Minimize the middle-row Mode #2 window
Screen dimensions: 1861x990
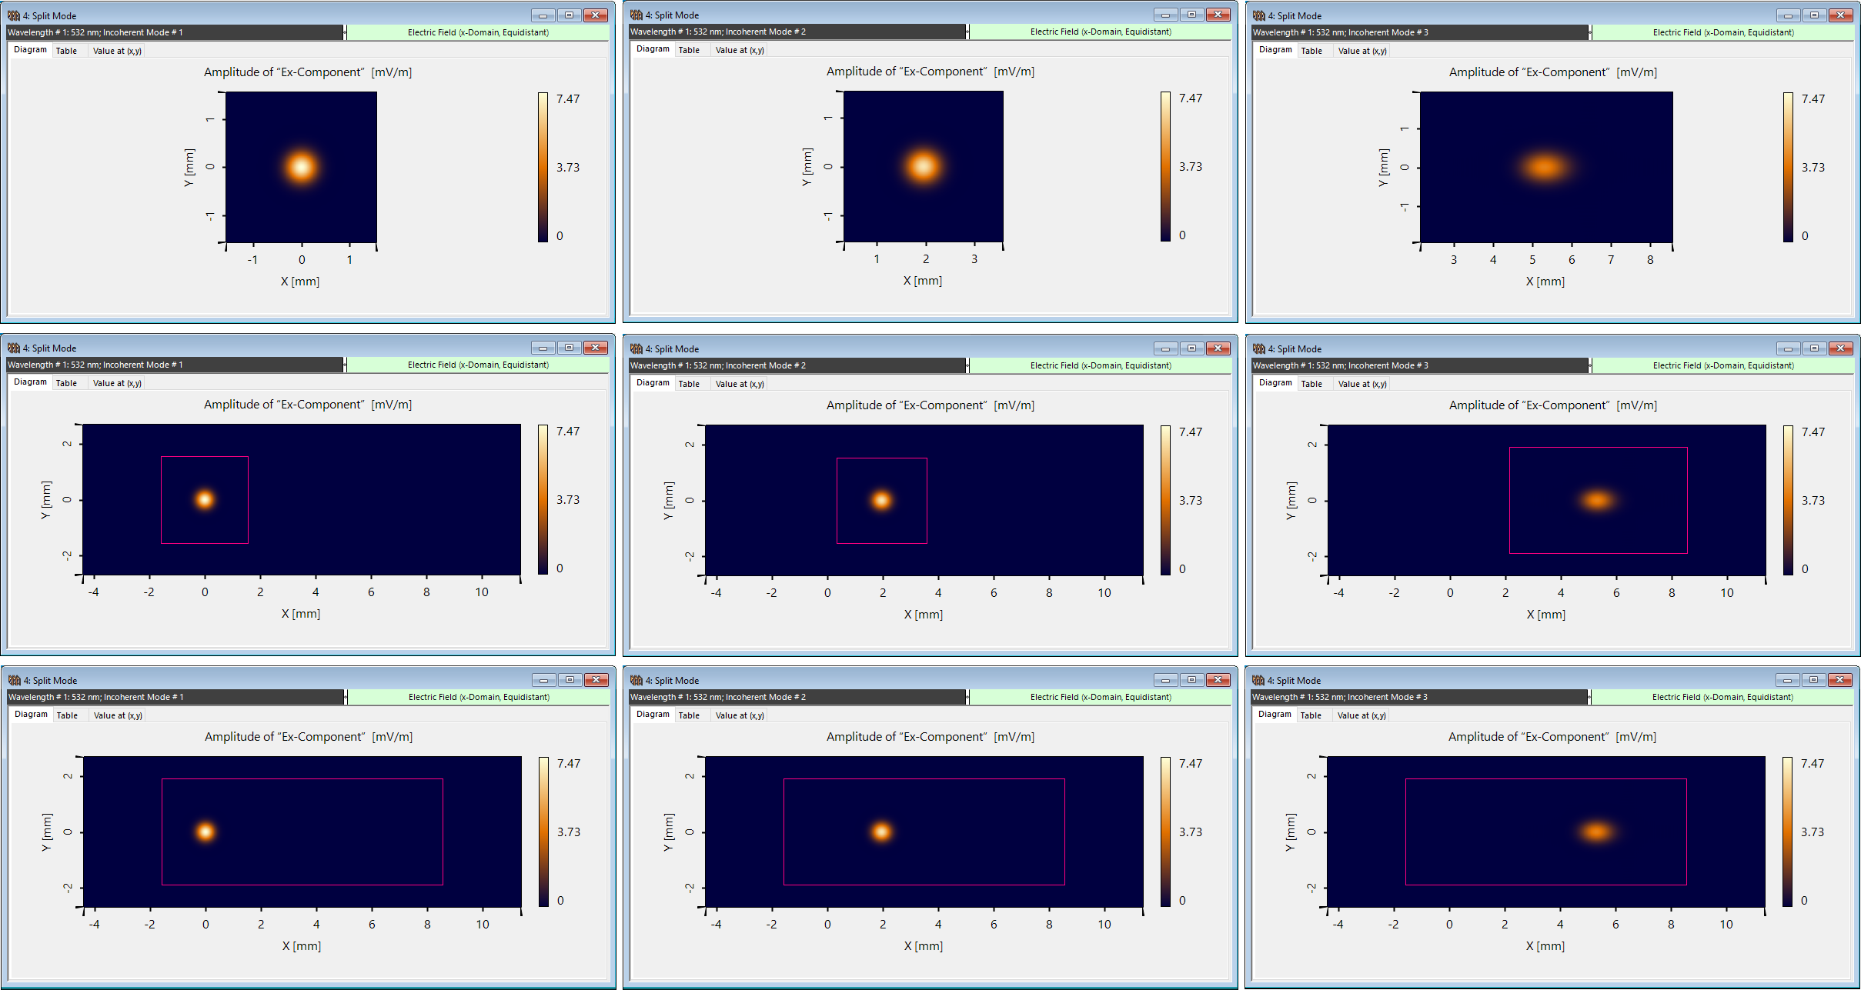[1166, 348]
